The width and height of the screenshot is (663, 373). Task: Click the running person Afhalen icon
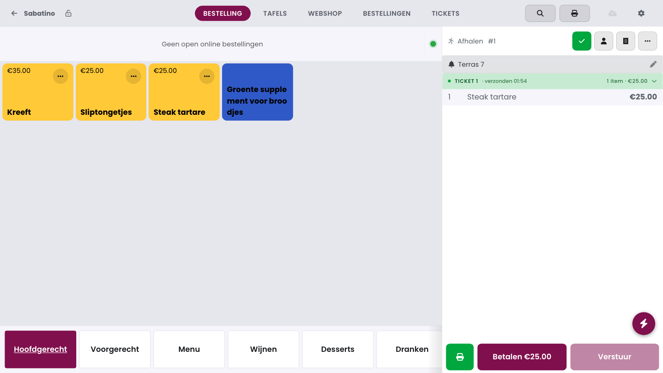pyautogui.click(x=451, y=41)
